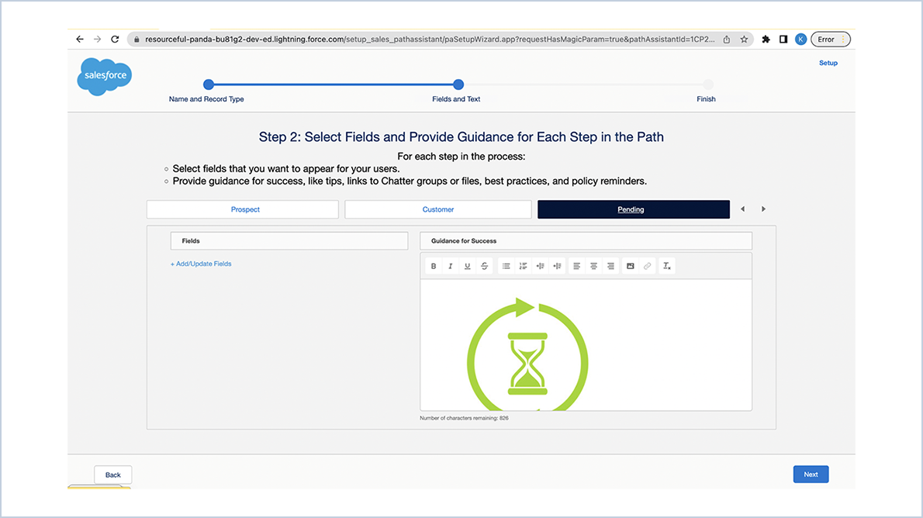923x518 pixels.
Task: Open Add/Update Fields link
Action: [x=201, y=263]
